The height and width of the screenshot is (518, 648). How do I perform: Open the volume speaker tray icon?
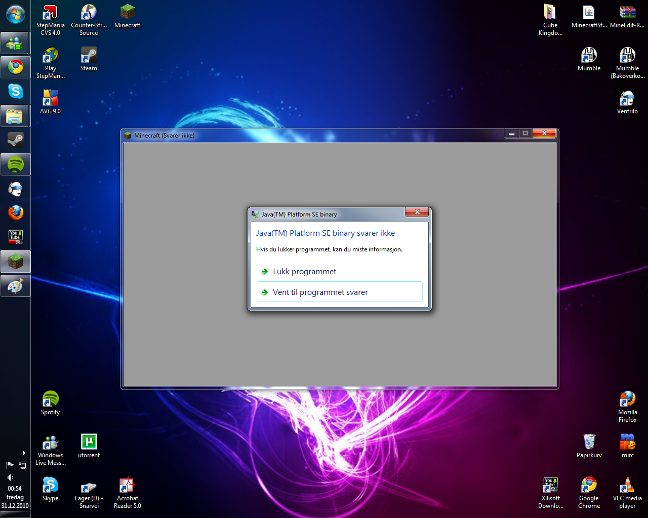click(10, 478)
